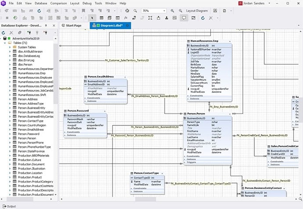Click the New Table icon in the diagram toolbar
This screenshot has width=303, height=209.
(101, 18)
